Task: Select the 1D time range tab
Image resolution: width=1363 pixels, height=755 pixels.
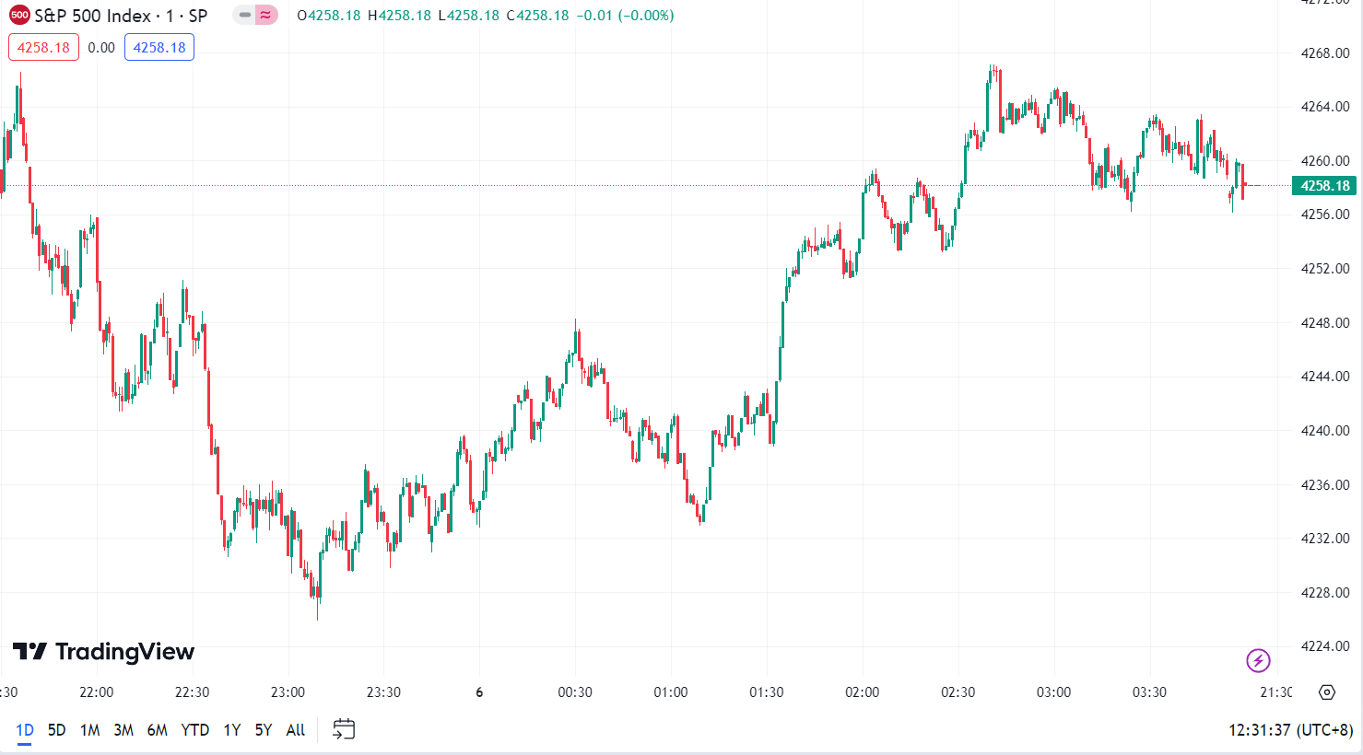Action: [x=25, y=730]
